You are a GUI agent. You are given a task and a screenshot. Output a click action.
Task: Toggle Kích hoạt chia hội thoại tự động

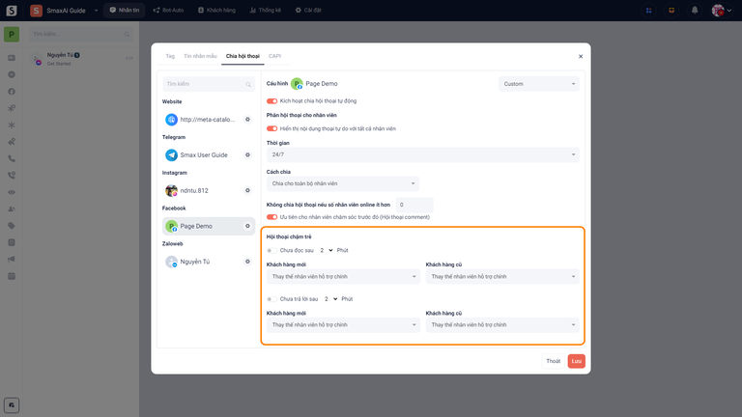click(271, 100)
